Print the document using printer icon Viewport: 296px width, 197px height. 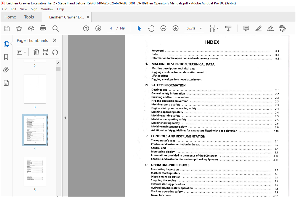[43, 28]
